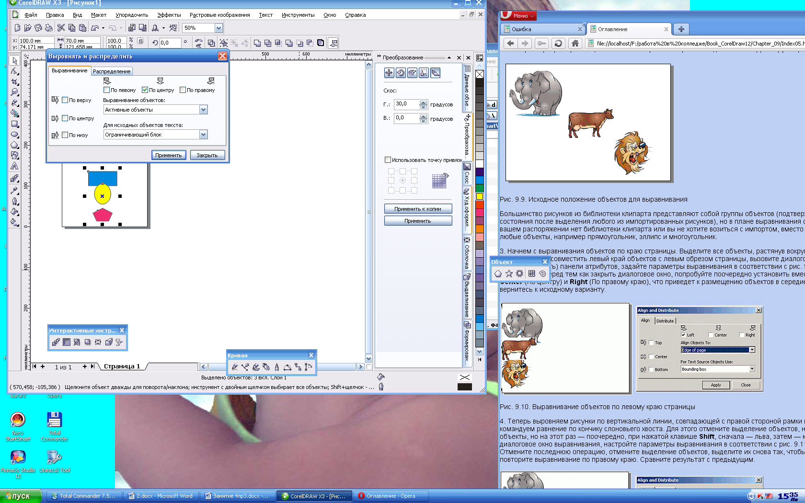This screenshot has width=805, height=503.
Task: Enable the vertical 'По центру' checkbox
Action: [x=65, y=118]
